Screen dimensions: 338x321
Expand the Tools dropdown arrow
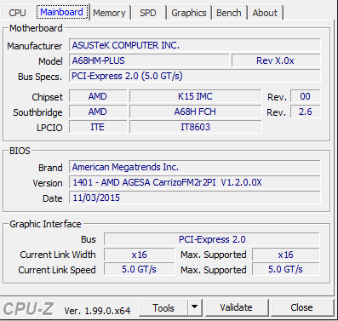(x=195, y=307)
